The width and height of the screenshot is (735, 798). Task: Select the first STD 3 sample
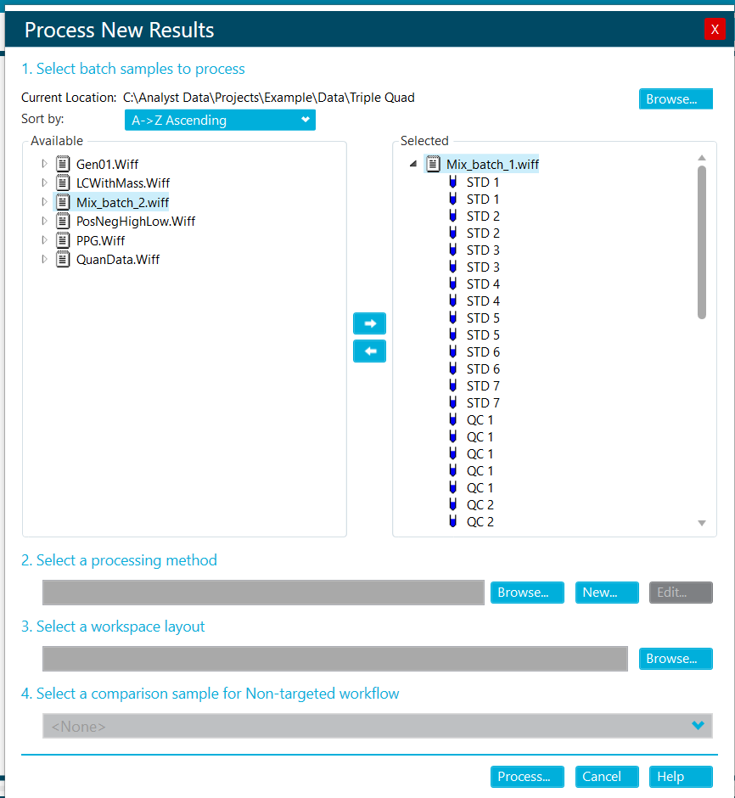point(483,250)
